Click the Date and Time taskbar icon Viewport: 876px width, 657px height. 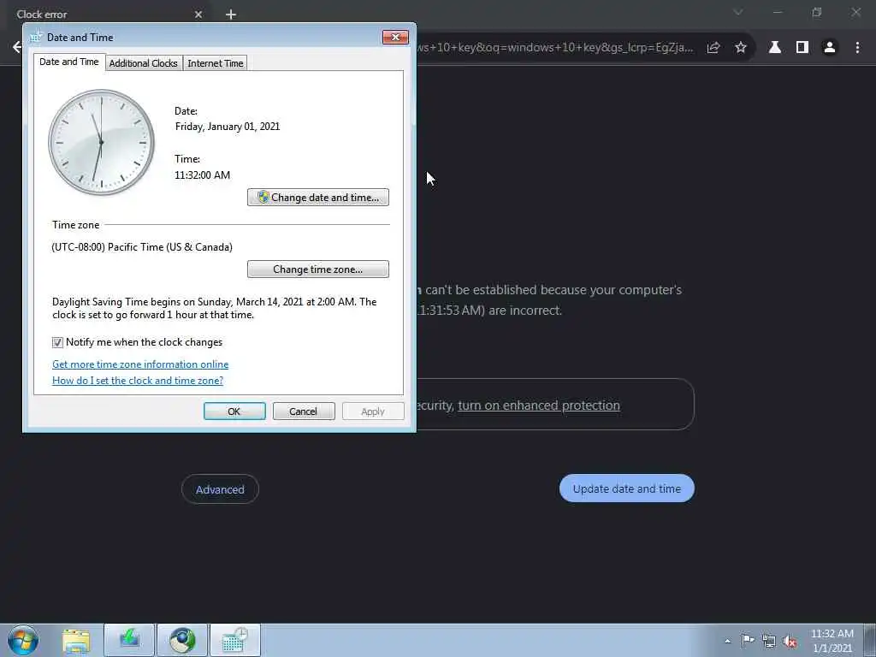235,640
